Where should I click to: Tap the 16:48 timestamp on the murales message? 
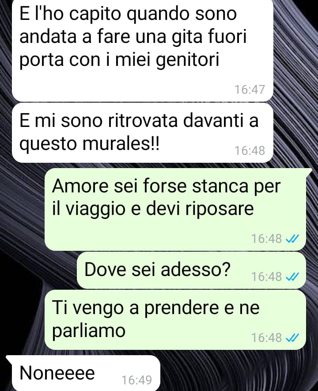tap(250, 151)
